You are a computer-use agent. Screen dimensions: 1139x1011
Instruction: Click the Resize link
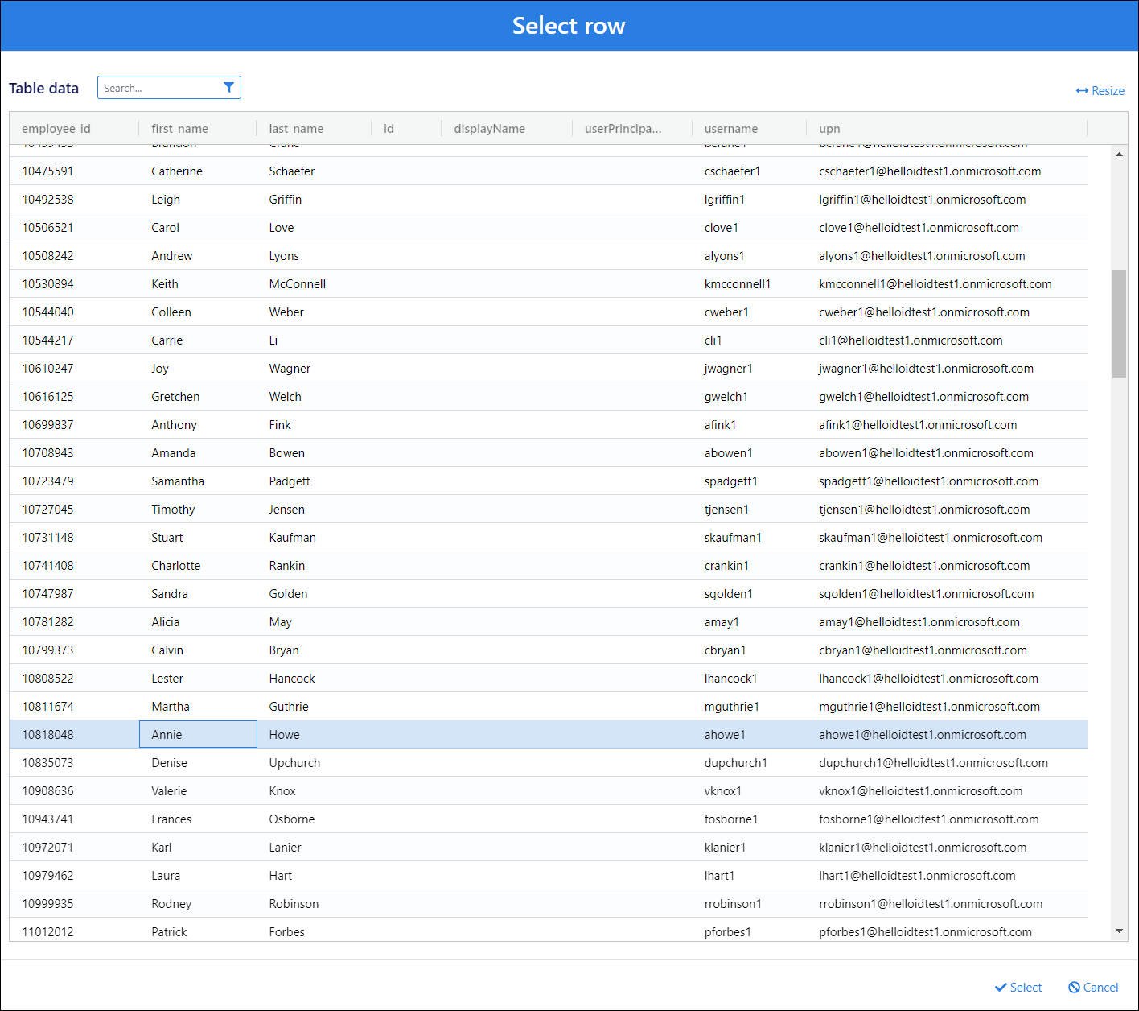pyautogui.click(x=1100, y=91)
